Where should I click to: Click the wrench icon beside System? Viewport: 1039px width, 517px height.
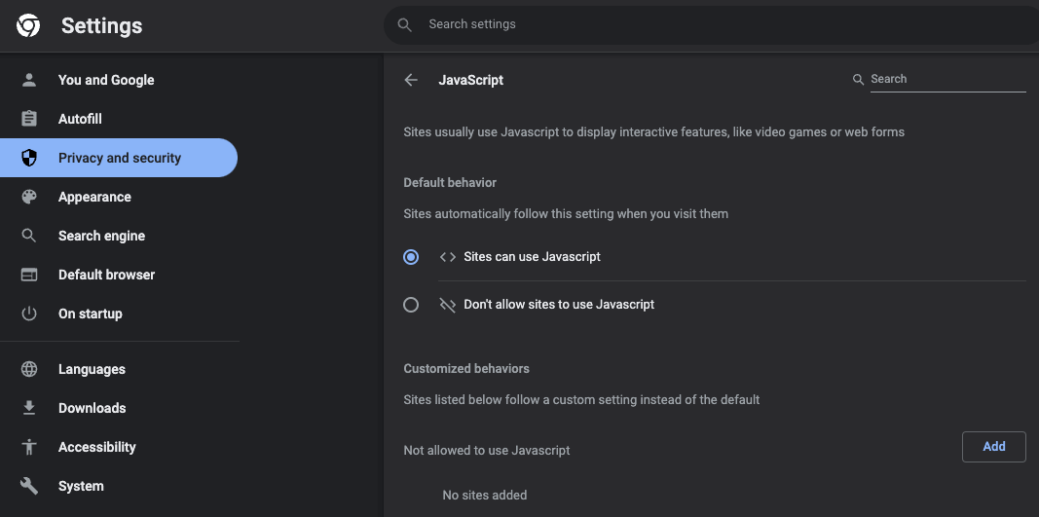coord(29,486)
